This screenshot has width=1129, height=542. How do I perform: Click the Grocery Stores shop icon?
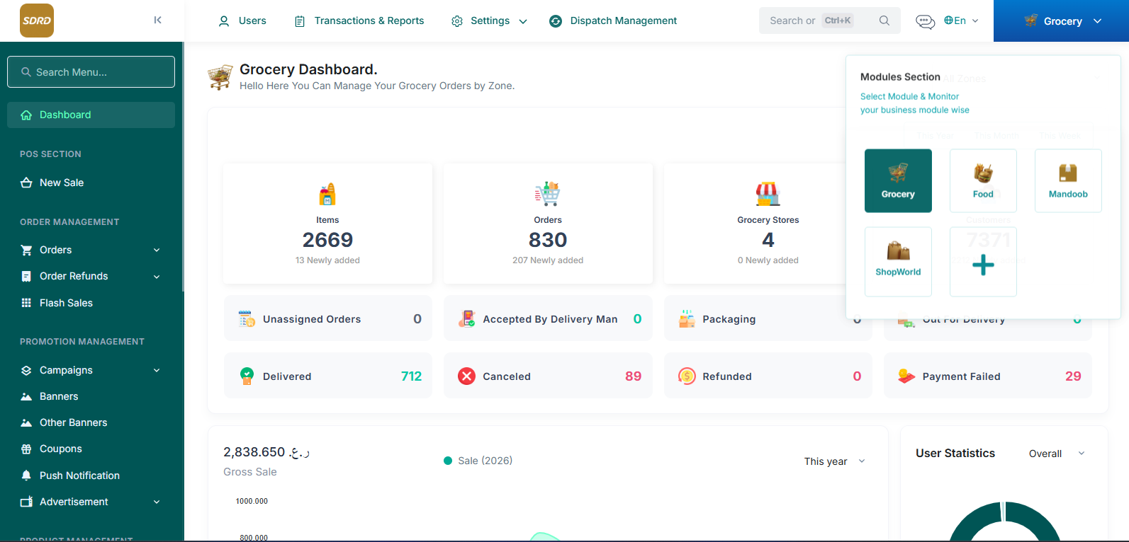click(x=768, y=194)
